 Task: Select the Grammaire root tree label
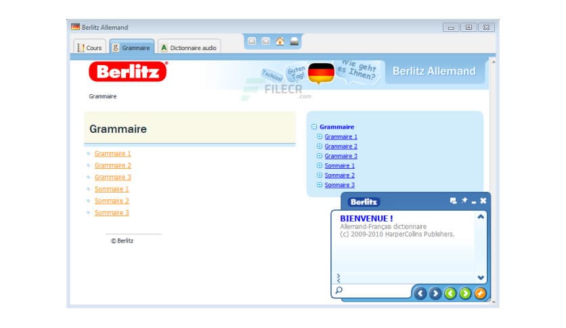tap(336, 127)
